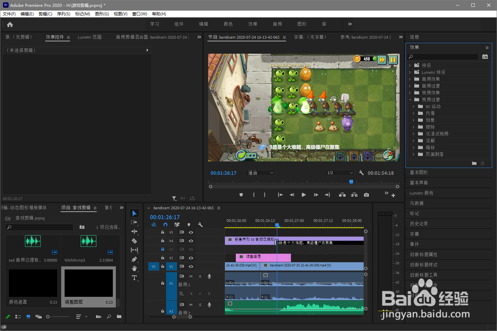This screenshot has width=497, height=331.
Task: Export frame with camera icon
Action: pyautogui.click(x=366, y=195)
